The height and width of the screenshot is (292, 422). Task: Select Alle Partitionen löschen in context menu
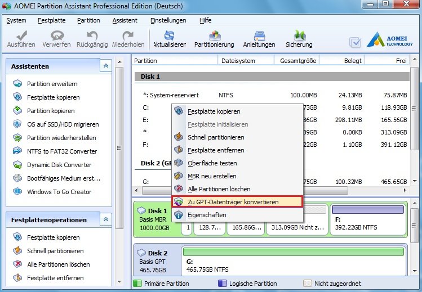click(x=237, y=189)
